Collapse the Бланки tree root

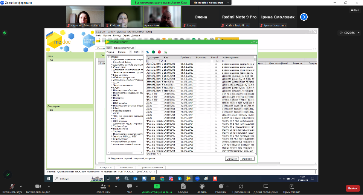pos(108,57)
